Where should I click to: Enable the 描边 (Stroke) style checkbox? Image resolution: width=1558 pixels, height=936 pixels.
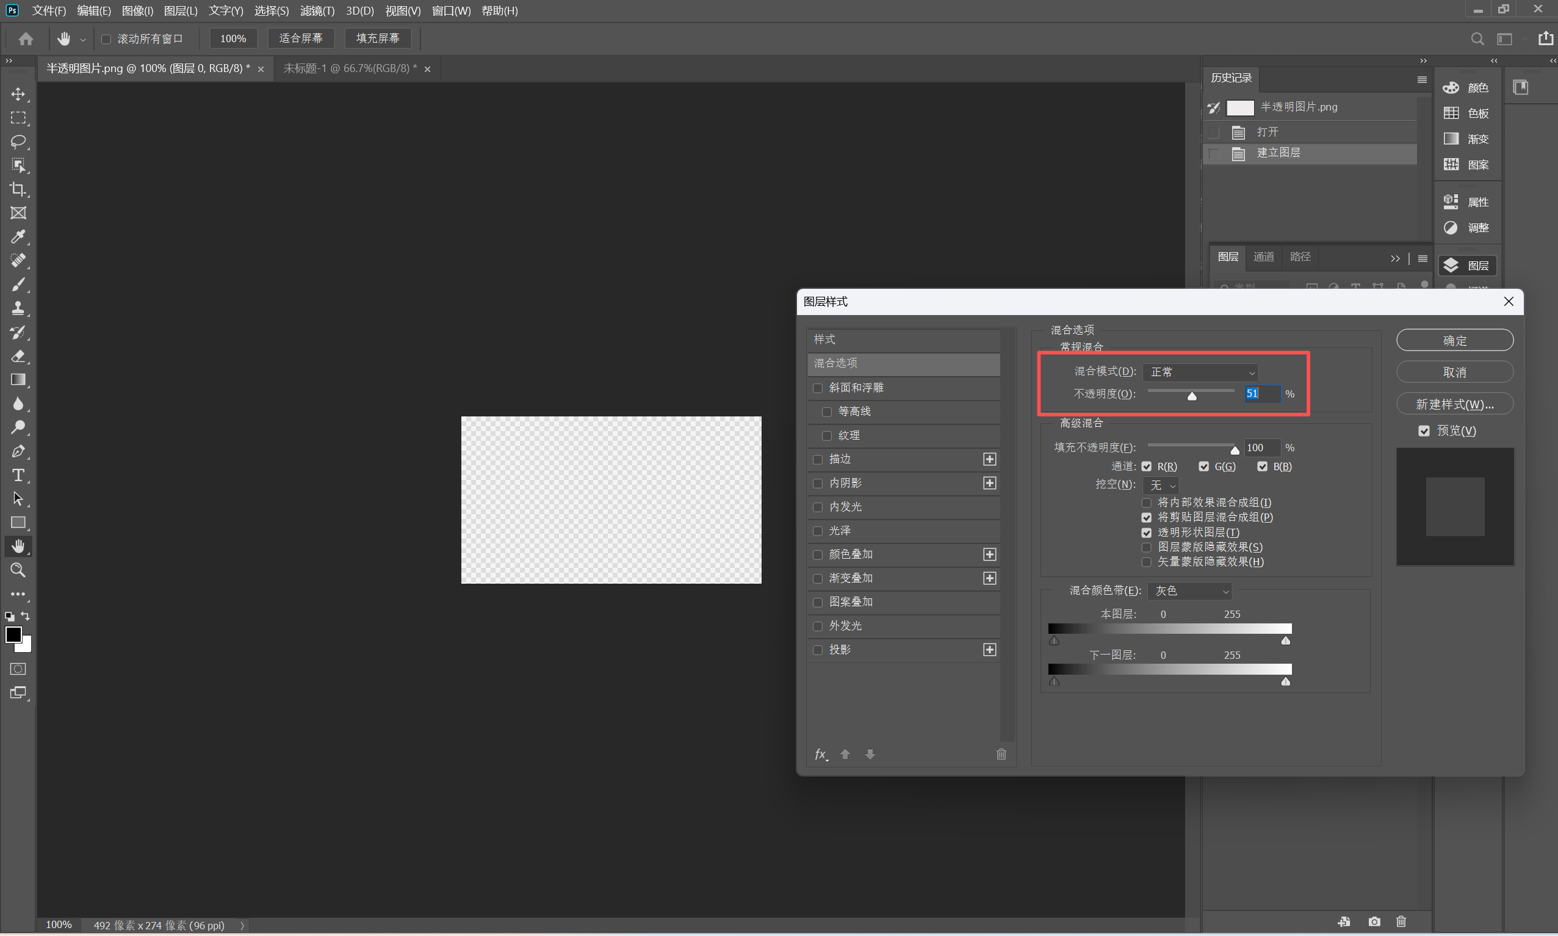(818, 459)
